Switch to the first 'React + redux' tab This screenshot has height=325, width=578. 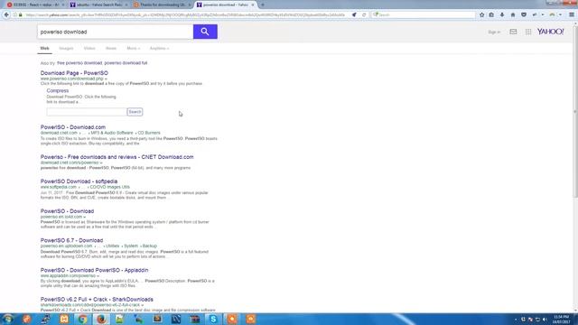point(34,5)
